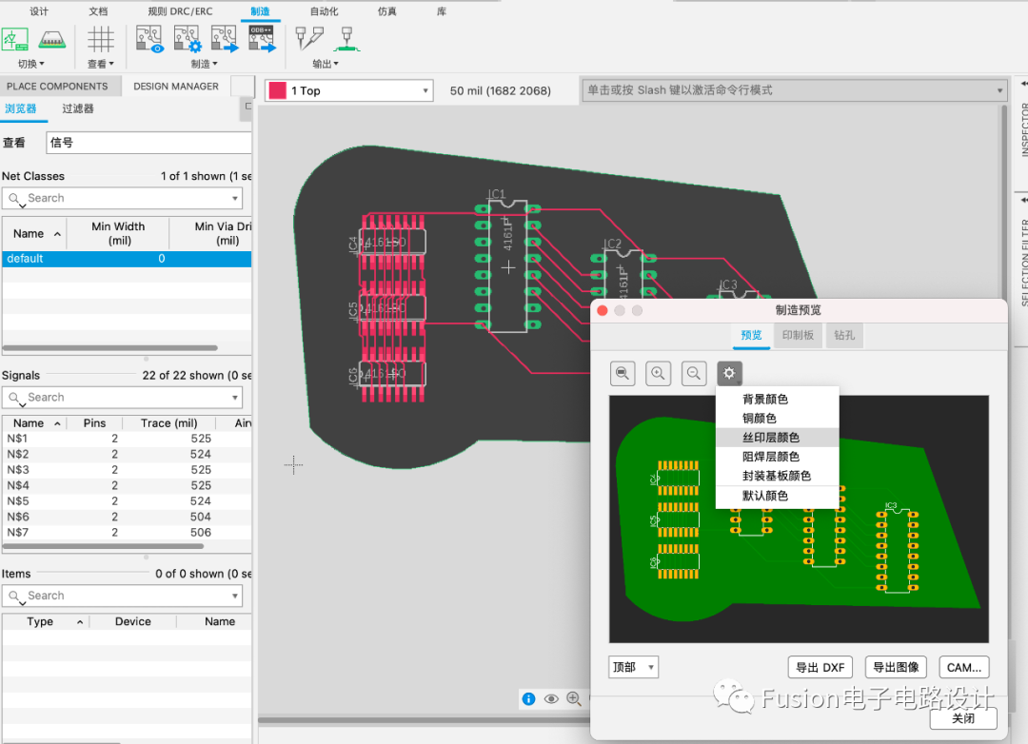Open the 文档 ribbon tab
Viewport: 1028px width, 744px height.
[98, 11]
